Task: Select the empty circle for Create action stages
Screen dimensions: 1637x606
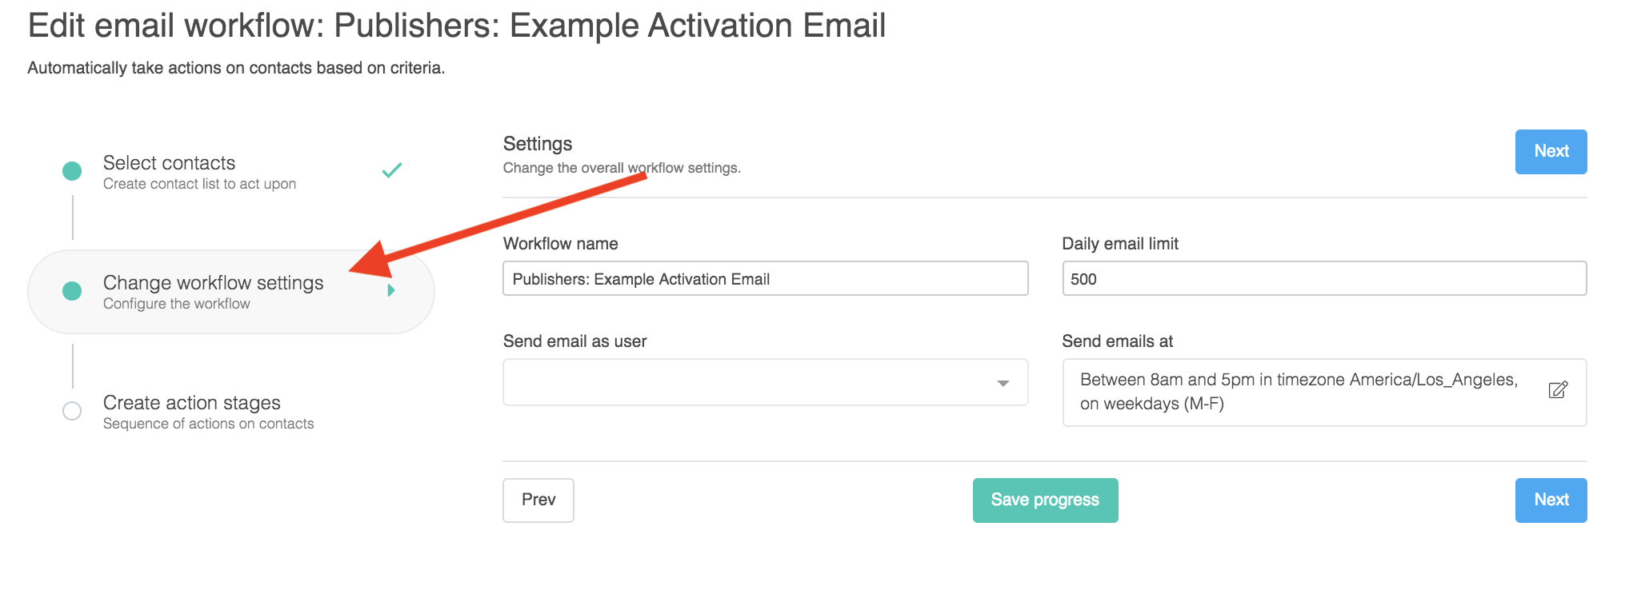Action: pyautogui.click(x=72, y=411)
